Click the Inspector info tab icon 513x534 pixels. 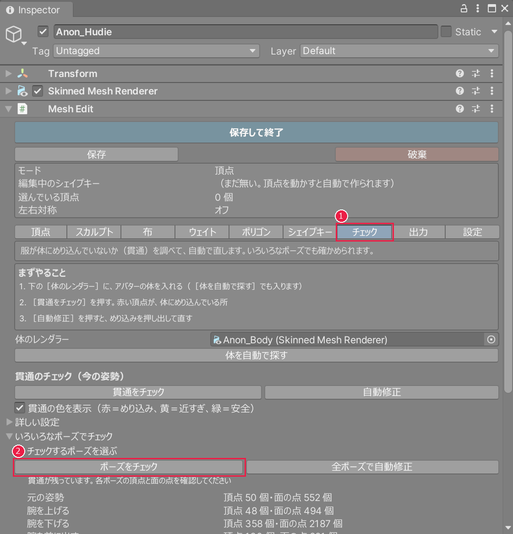click(x=10, y=10)
